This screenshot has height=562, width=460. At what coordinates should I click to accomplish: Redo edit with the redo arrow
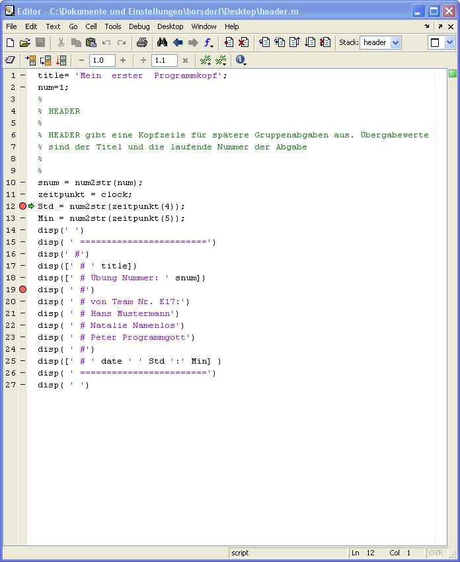[x=122, y=43]
